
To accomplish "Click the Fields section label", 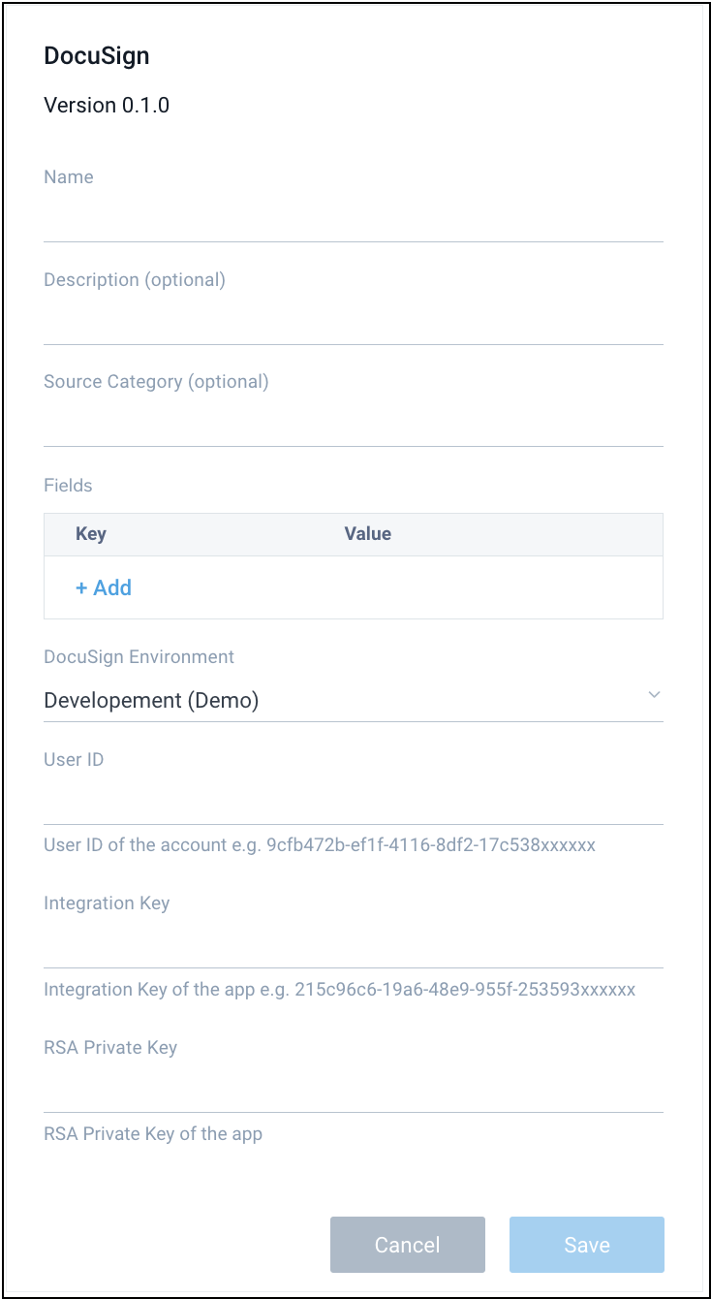I will [x=68, y=485].
